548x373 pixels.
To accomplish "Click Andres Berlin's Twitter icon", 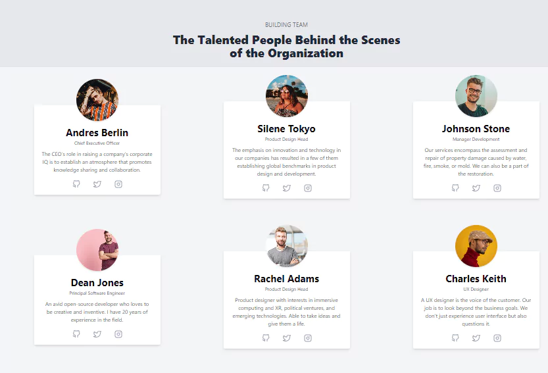I will [x=97, y=184].
